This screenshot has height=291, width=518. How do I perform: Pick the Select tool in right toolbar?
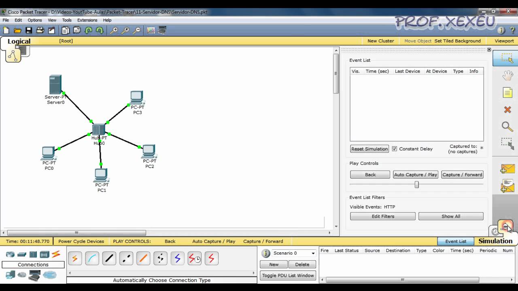(507, 59)
